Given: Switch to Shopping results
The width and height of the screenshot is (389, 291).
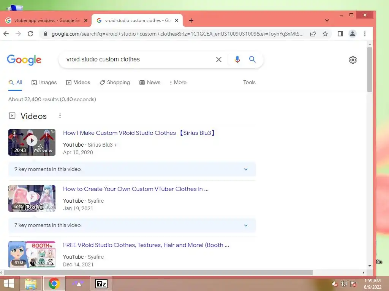Looking at the screenshot, I should [115, 82].
